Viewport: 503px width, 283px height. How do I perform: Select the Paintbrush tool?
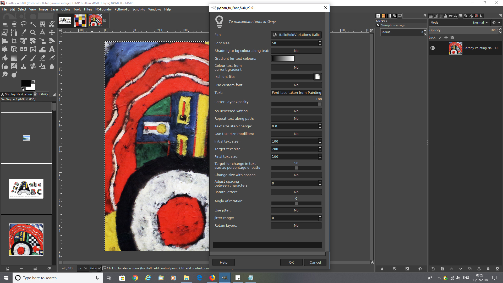(x=33, y=58)
